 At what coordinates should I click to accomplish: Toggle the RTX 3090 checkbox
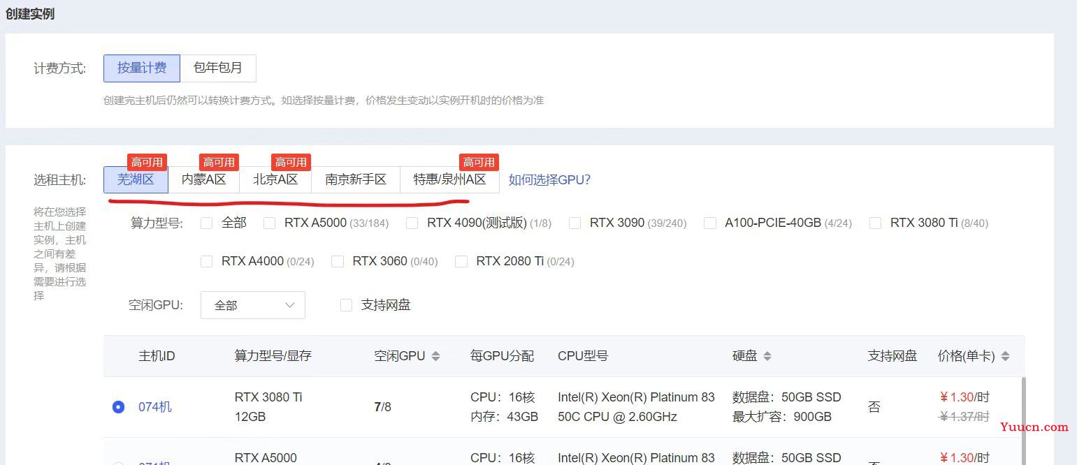[574, 223]
